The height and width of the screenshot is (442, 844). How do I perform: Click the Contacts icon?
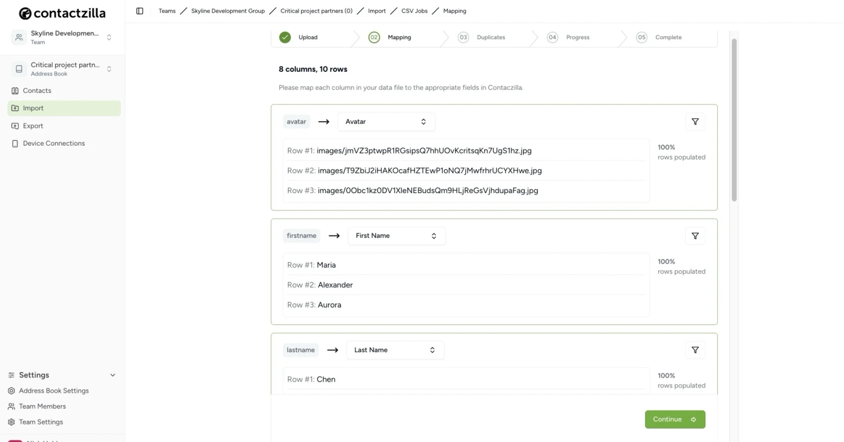pos(15,91)
